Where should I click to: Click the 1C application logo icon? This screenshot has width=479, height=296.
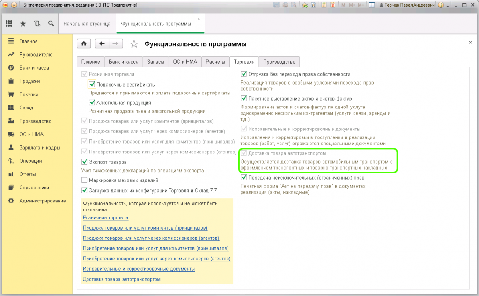coord(6,5)
